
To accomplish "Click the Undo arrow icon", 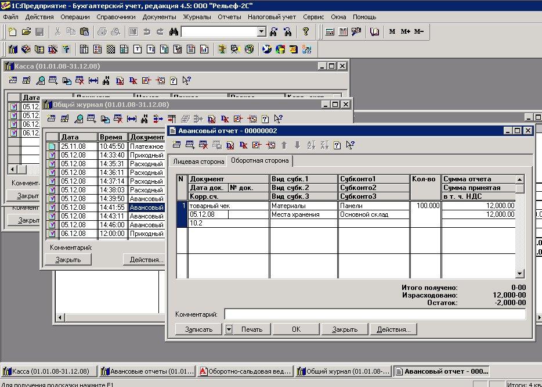I will coord(147,32).
